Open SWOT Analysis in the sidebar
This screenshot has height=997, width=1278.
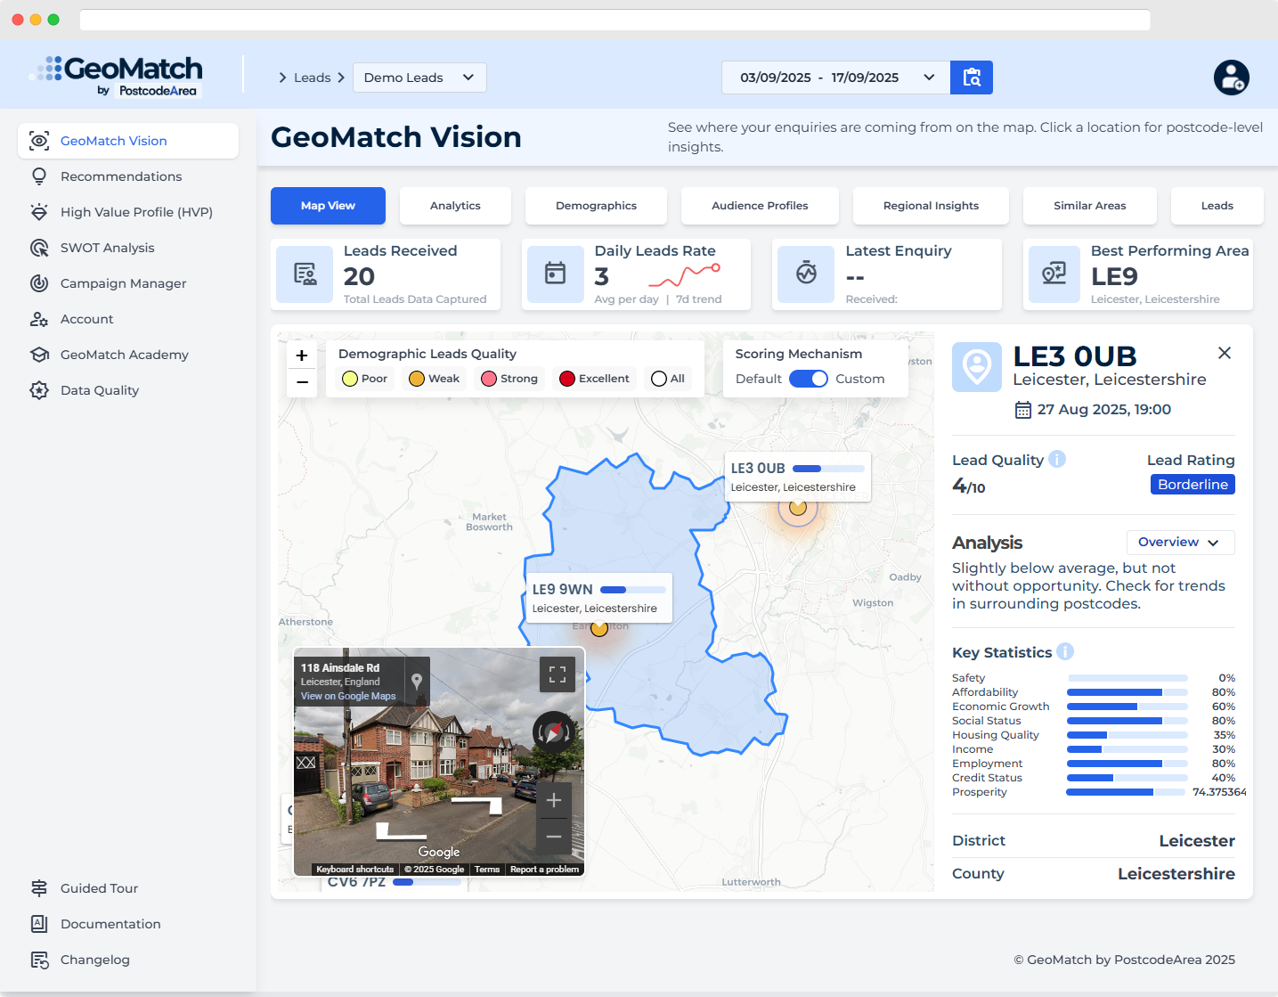pyautogui.click(x=108, y=248)
